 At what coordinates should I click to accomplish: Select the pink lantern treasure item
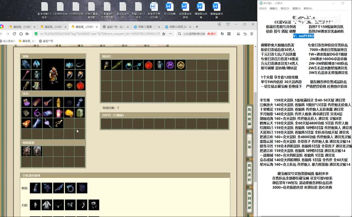pos(58,113)
